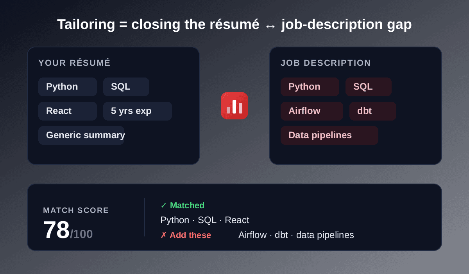469x274 pixels.
Task: Click the 'Data pipelines' keyword tag
Action: (x=329, y=135)
